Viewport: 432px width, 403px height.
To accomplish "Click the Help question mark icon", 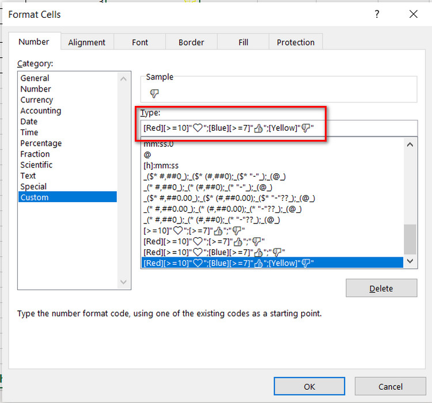I will click(x=377, y=14).
